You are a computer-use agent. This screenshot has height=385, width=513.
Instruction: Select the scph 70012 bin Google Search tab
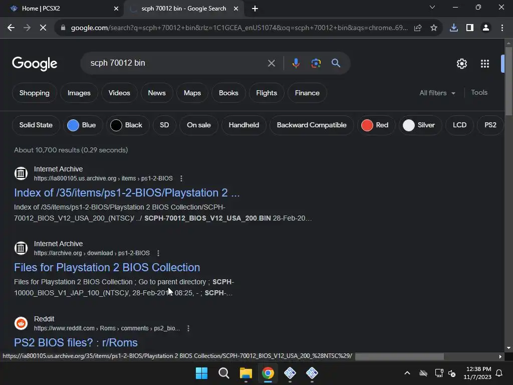[184, 9]
